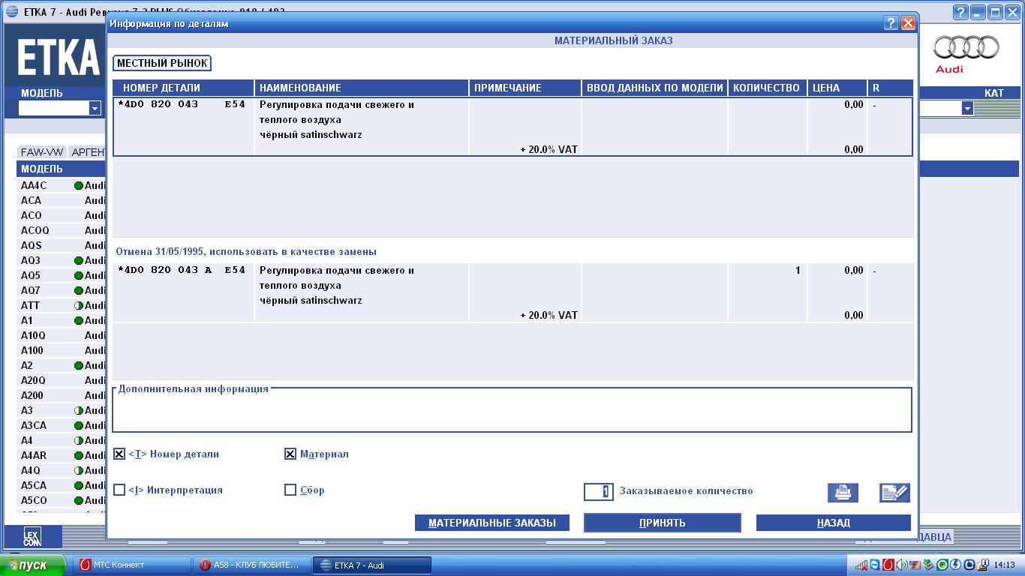The width and height of the screenshot is (1025, 576).
Task: Click the НАЗАД button
Action: click(x=834, y=523)
